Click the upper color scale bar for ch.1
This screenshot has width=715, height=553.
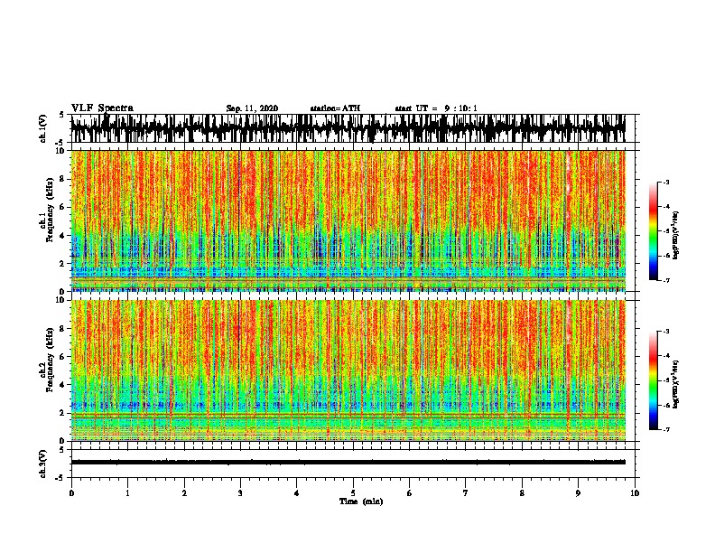click(654, 231)
